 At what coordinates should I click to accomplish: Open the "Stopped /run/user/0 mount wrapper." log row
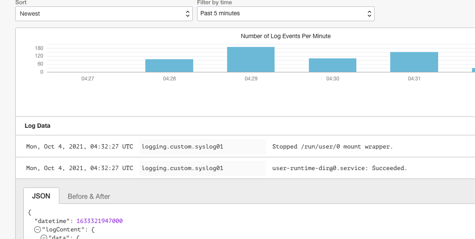tap(245, 146)
